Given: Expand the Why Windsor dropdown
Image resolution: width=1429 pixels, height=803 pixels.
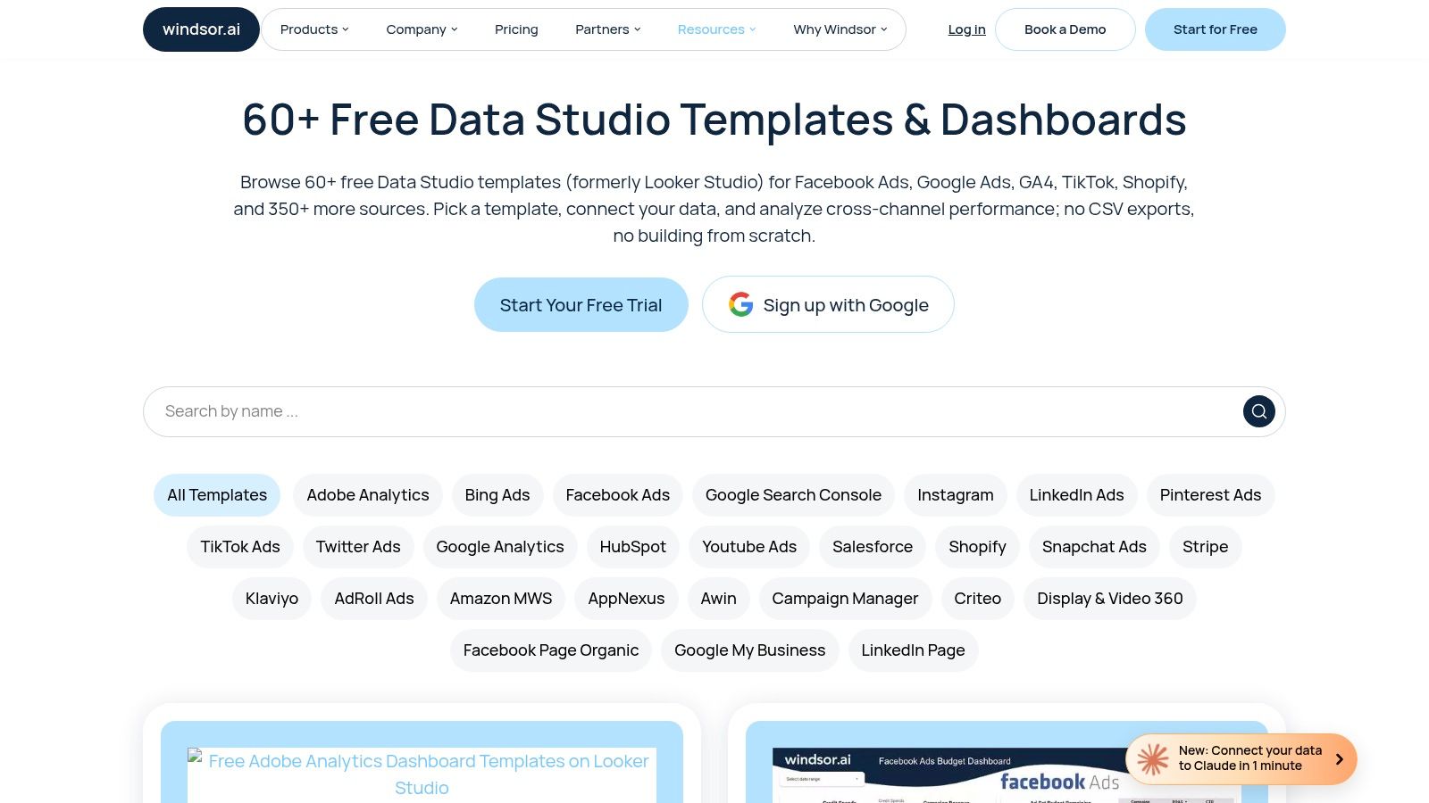Looking at the screenshot, I should [840, 29].
